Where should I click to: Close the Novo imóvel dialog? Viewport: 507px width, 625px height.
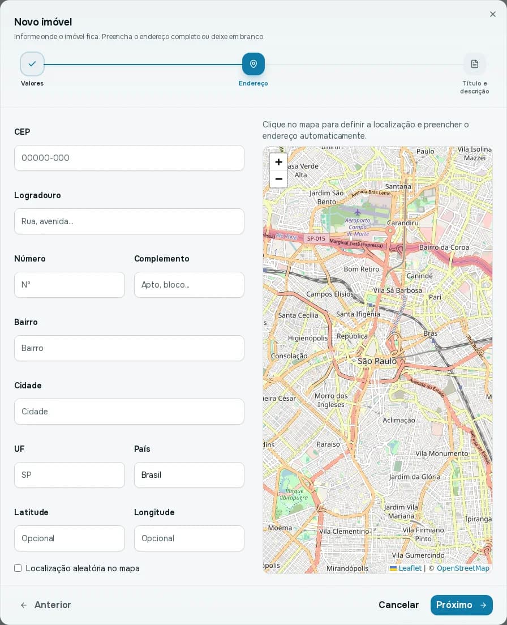493,14
